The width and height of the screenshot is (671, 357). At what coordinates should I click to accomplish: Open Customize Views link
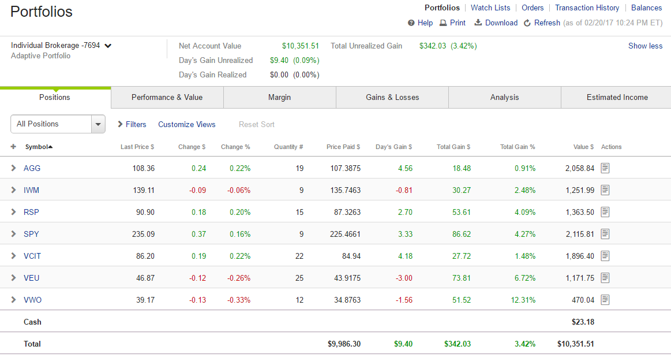tap(186, 124)
